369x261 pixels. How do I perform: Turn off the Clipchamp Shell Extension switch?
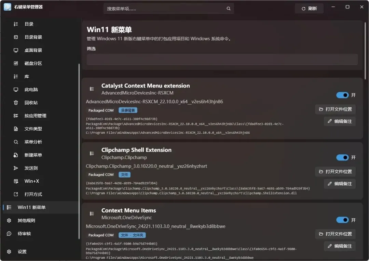342,157
